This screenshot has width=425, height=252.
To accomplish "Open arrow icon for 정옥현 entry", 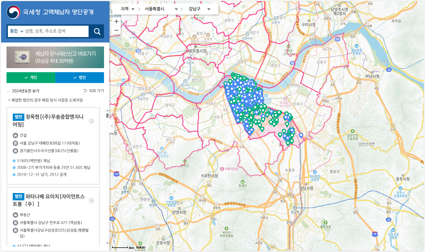I will [92, 121].
